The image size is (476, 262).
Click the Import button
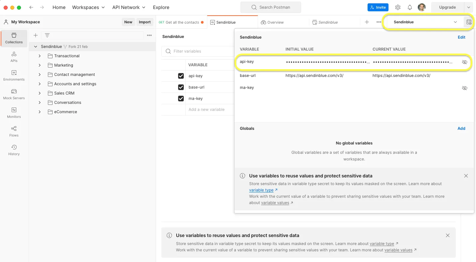tap(145, 22)
